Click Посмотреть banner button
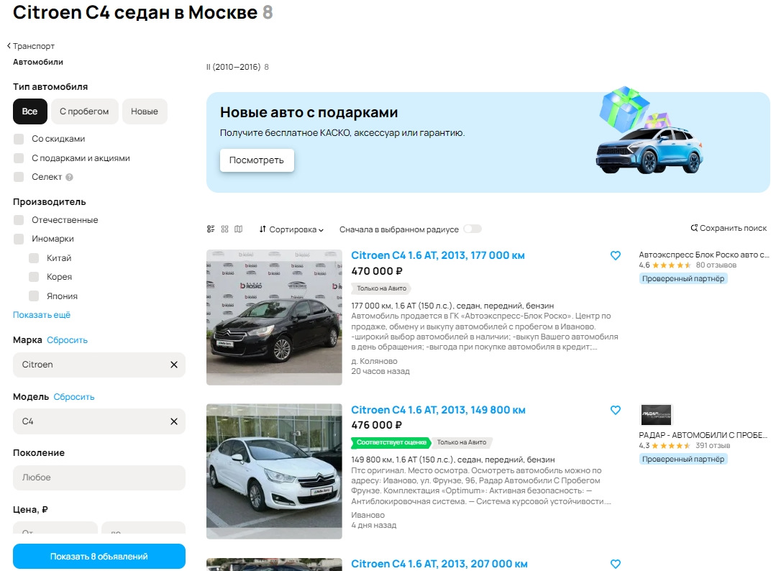The image size is (776, 571). tap(256, 160)
